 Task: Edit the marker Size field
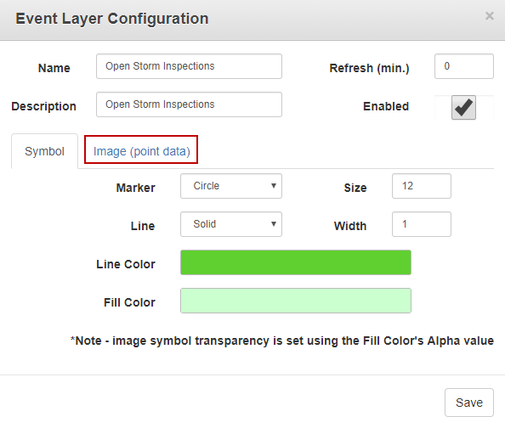422,186
